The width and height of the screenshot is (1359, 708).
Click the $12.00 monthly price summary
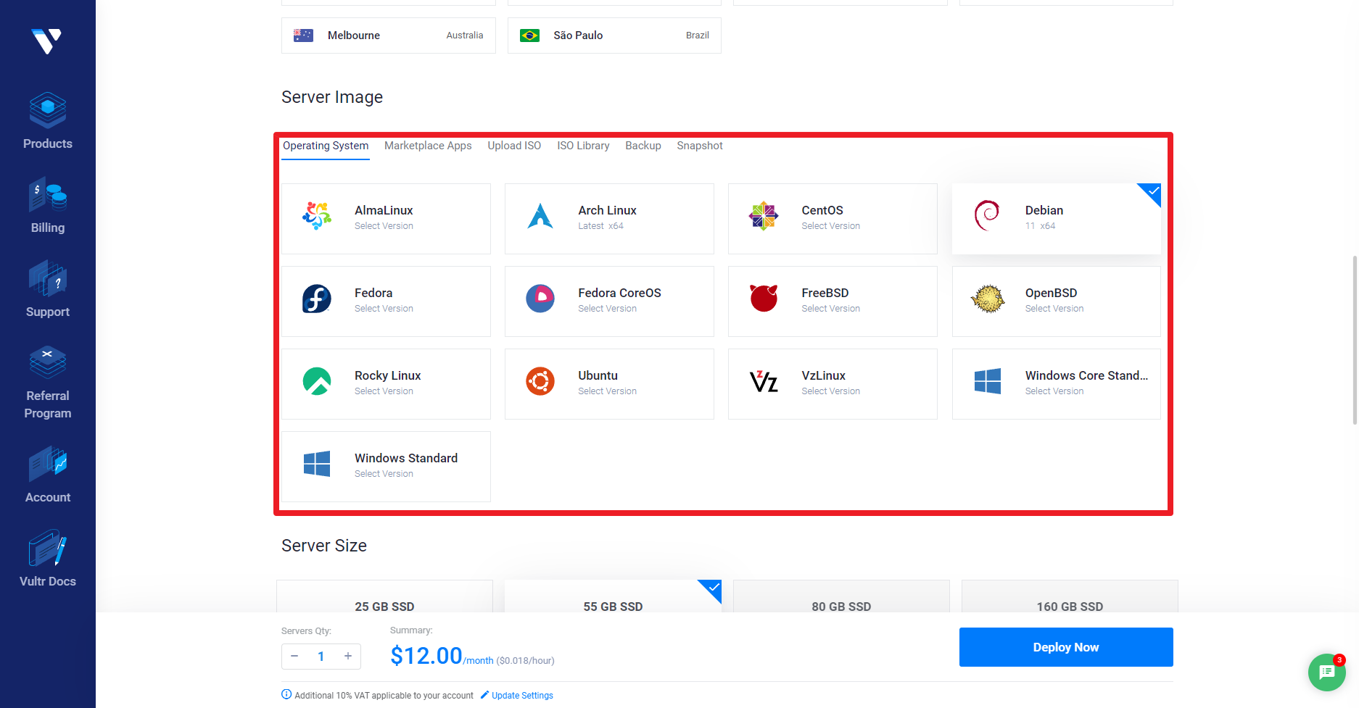(426, 656)
